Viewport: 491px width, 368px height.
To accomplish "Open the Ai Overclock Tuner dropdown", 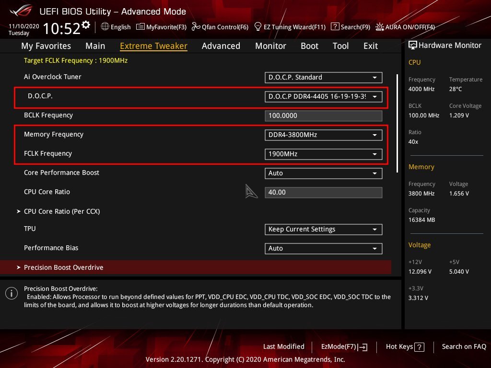I will pos(324,77).
